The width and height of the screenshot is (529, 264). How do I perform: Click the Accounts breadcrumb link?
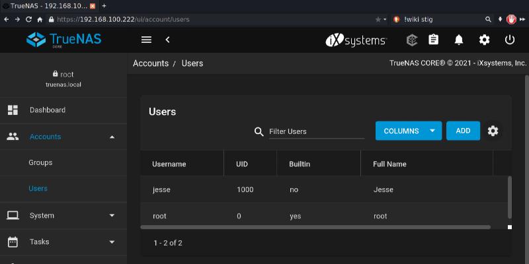pyautogui.click(x=151, y=63)
